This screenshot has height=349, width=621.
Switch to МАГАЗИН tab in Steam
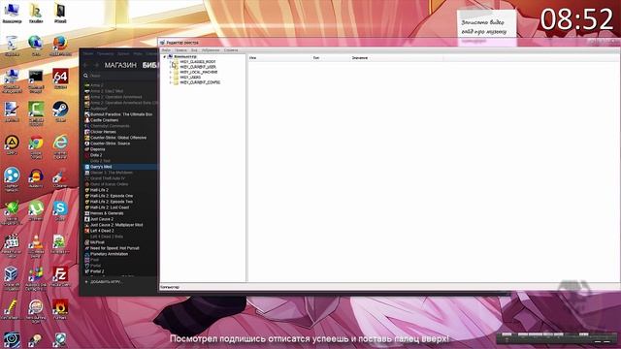[120, 65]
